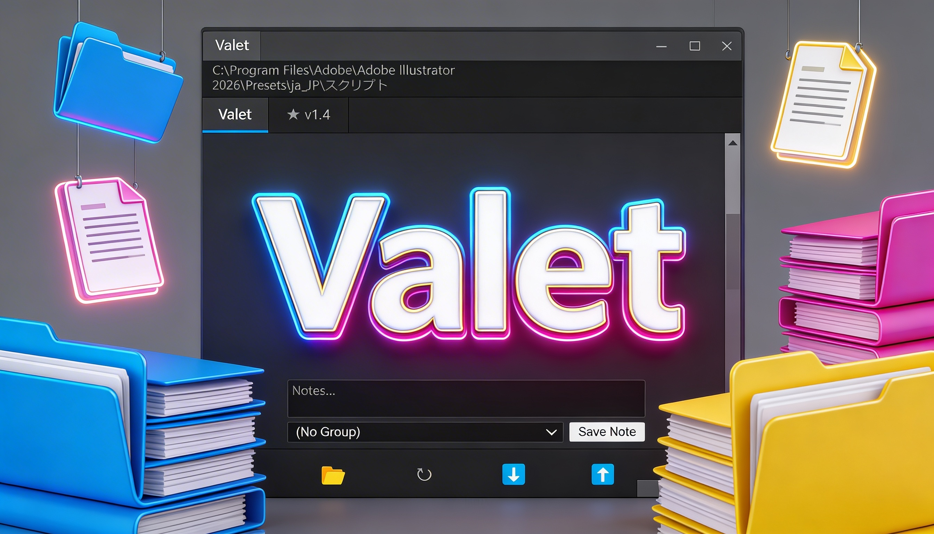
Task: Click the Illustrator scripts folder path text
Action: 333,78
